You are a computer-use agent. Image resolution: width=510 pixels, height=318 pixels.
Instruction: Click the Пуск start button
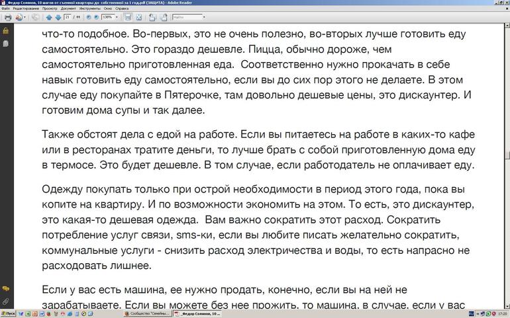[9, 313]
